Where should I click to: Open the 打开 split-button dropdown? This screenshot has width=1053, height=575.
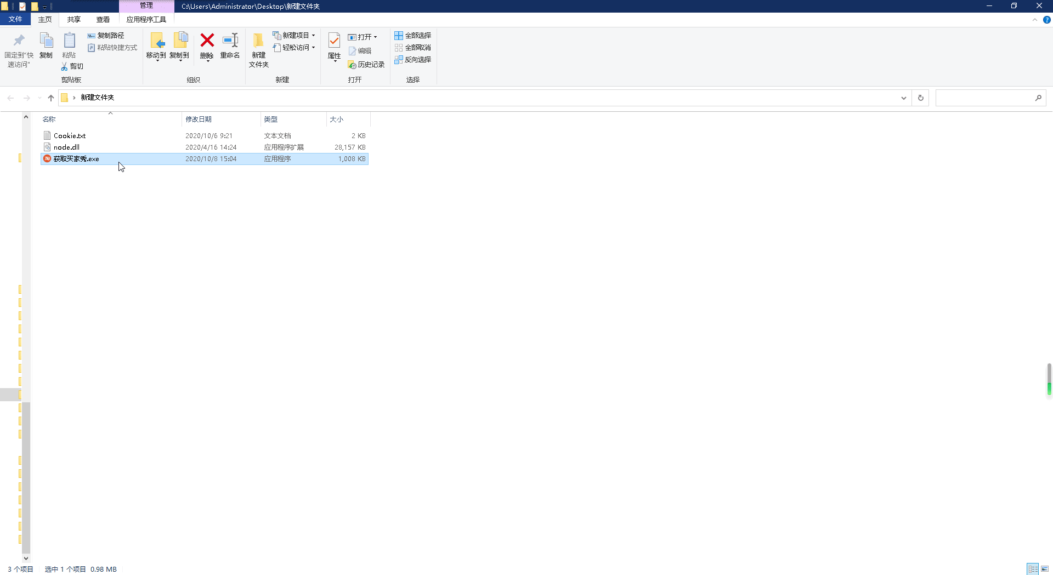(x=375, y=37)
